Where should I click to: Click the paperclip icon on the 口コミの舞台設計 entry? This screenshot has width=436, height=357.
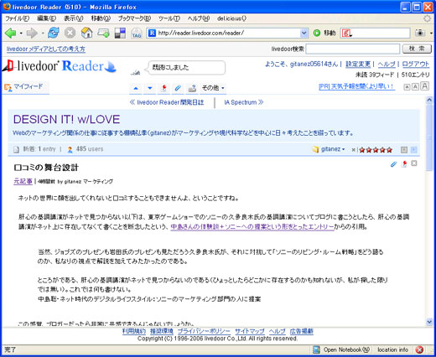(393, 164)
